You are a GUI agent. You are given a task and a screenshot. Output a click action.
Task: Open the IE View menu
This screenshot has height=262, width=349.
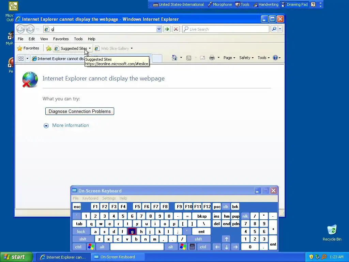pos(44,39)
